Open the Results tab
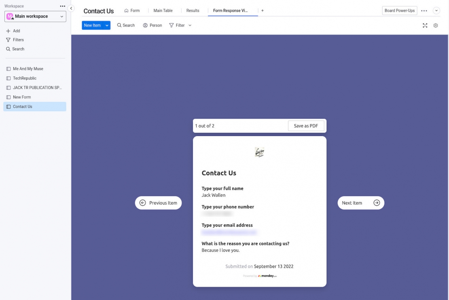 [193, 11]
